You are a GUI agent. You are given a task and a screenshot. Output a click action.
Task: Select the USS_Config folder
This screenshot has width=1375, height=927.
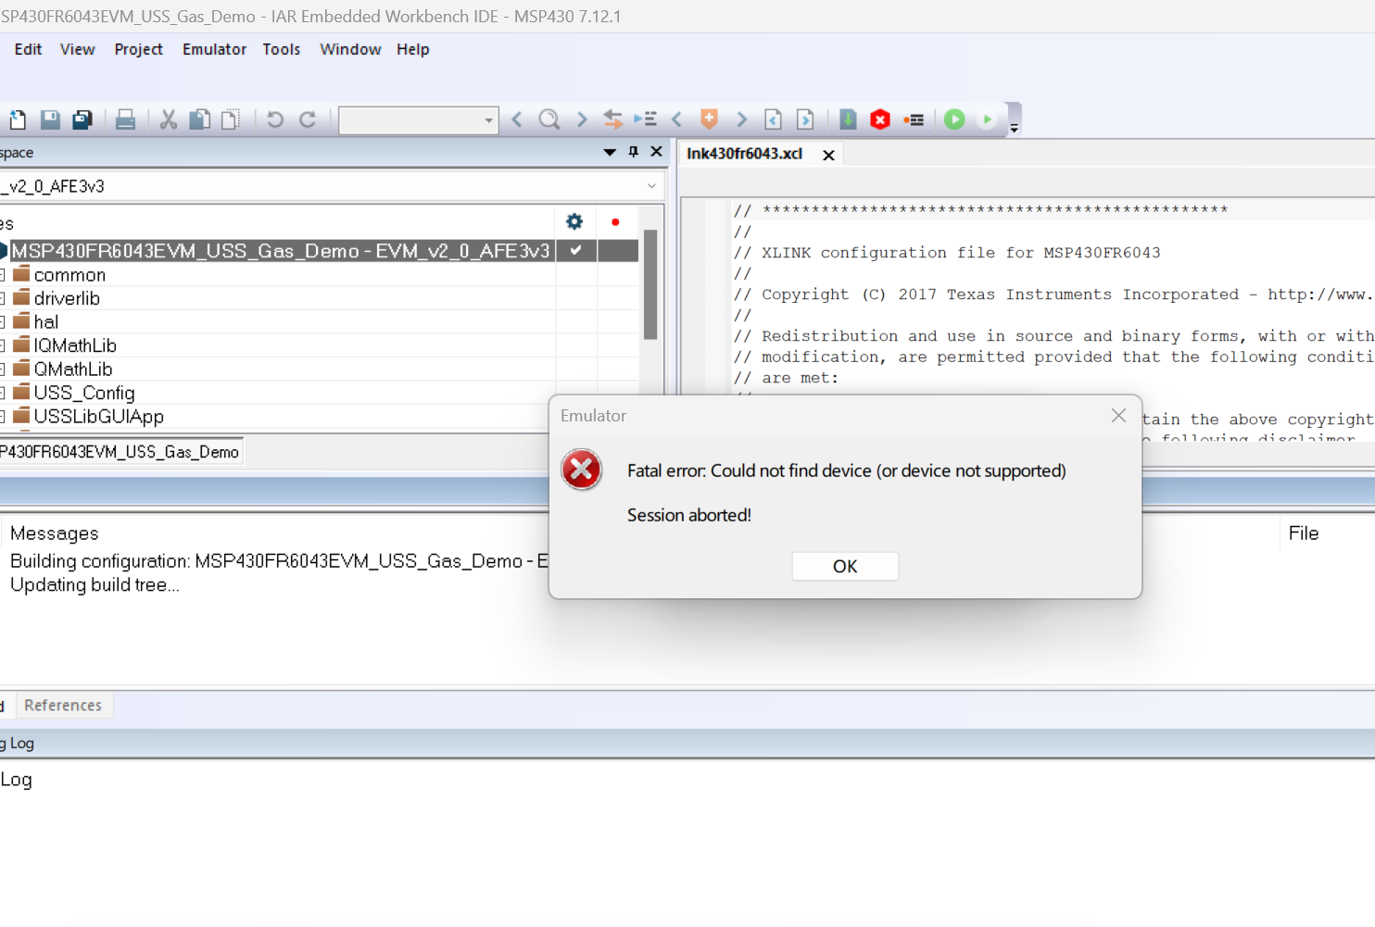83,393
